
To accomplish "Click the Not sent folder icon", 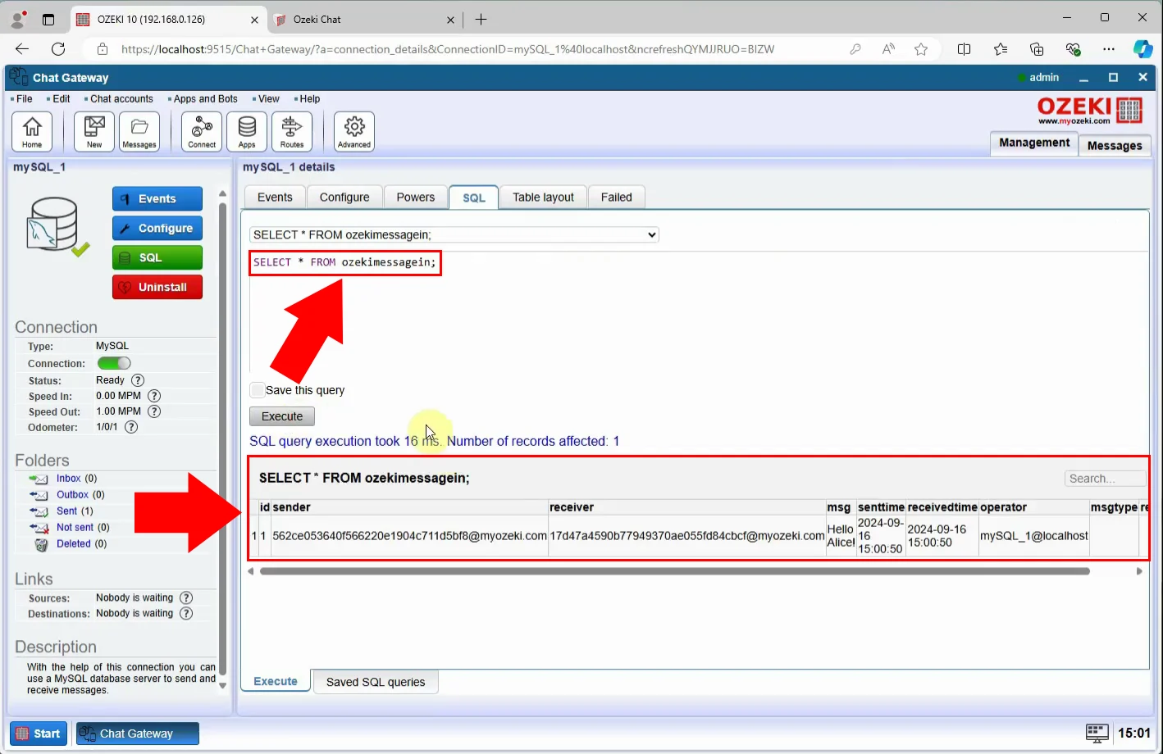I will click(x=39, y=528).
